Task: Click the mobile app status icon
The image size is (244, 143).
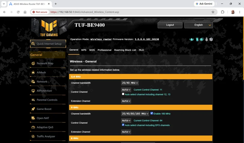Action: pos(197,40)
